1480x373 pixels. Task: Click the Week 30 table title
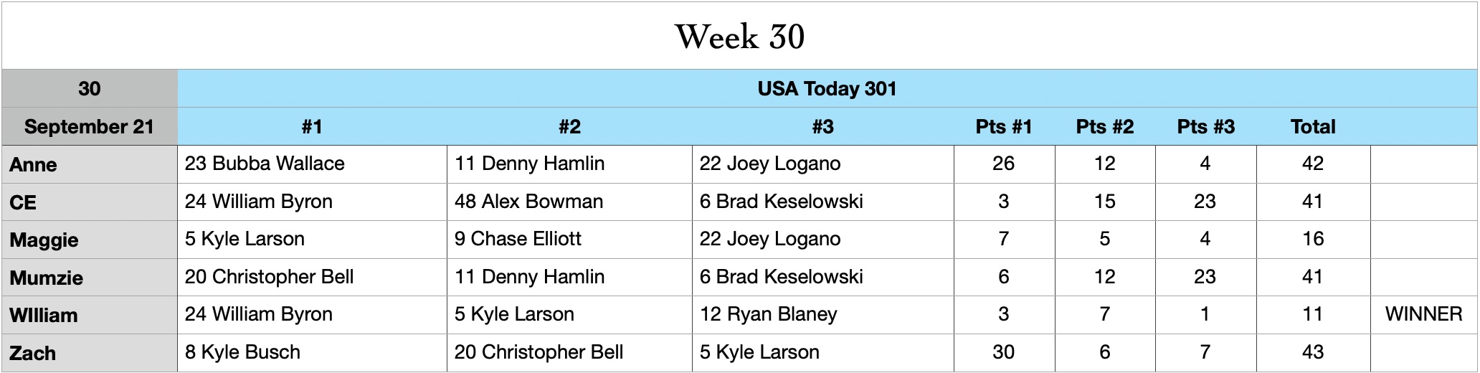[x=739, y=36]
